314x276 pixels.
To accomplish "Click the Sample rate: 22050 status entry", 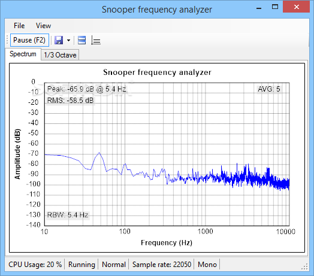I will point(162,265).
